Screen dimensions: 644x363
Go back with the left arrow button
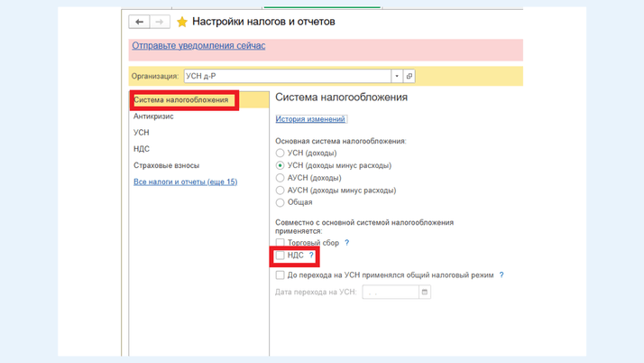pyautogui.click(x=139, y=22)
